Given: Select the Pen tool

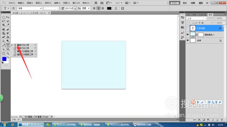Looking at the screenshot, I should pyautogui.click(x=3, y=45).
